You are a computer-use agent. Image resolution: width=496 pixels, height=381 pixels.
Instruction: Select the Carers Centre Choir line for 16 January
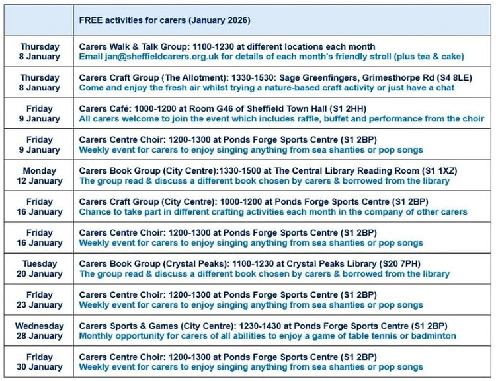(x=227, y=232)
